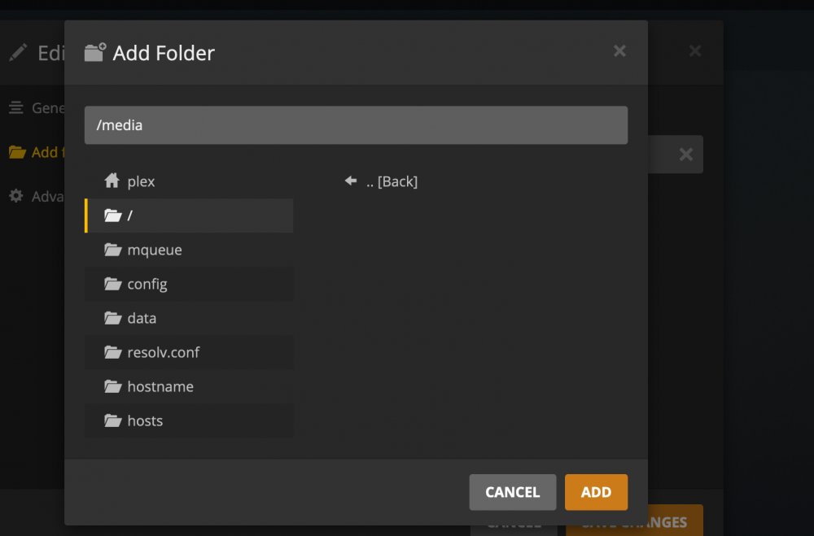Screen dimensions: 814x536
Task: Open the resolv.conf entry
Action: [x=189, y=352]
